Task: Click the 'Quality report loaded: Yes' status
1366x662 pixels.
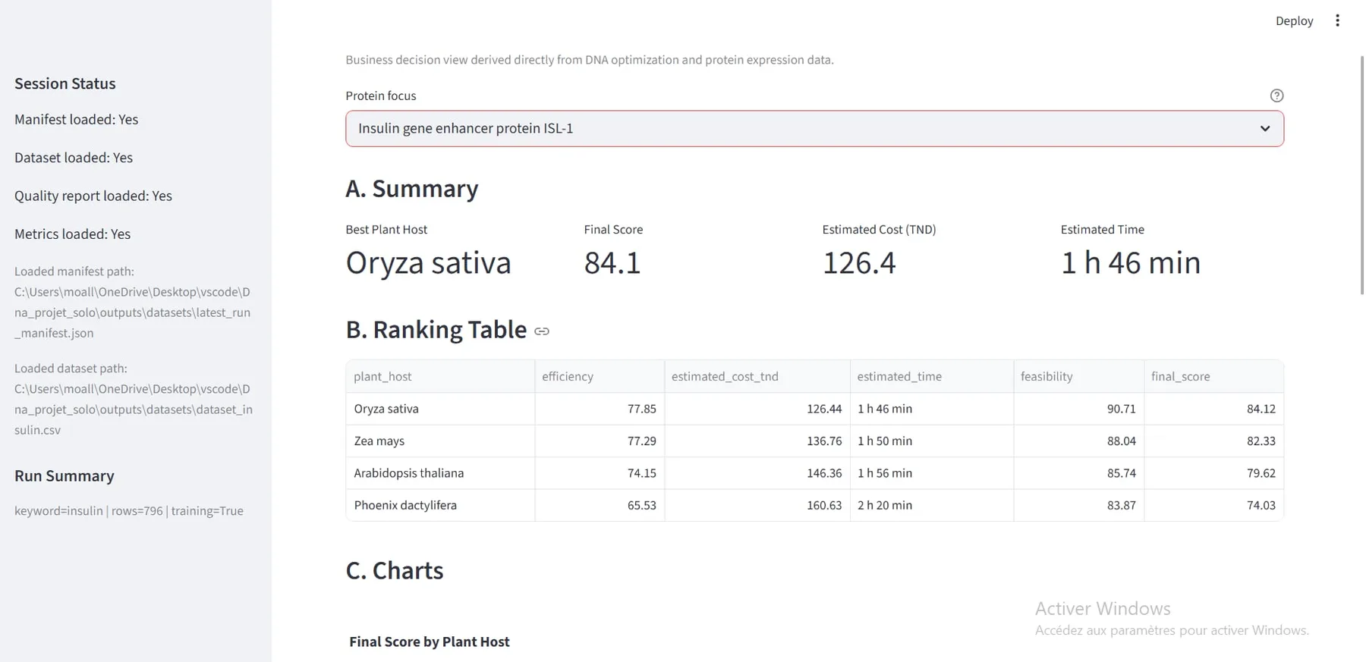Action: tap(93, 196)
